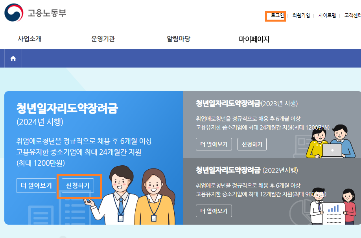Click 신청하기 for the 2024년 시행 program

78,185
